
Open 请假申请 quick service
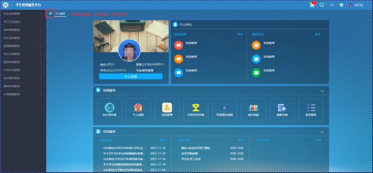tap(282, 110)
